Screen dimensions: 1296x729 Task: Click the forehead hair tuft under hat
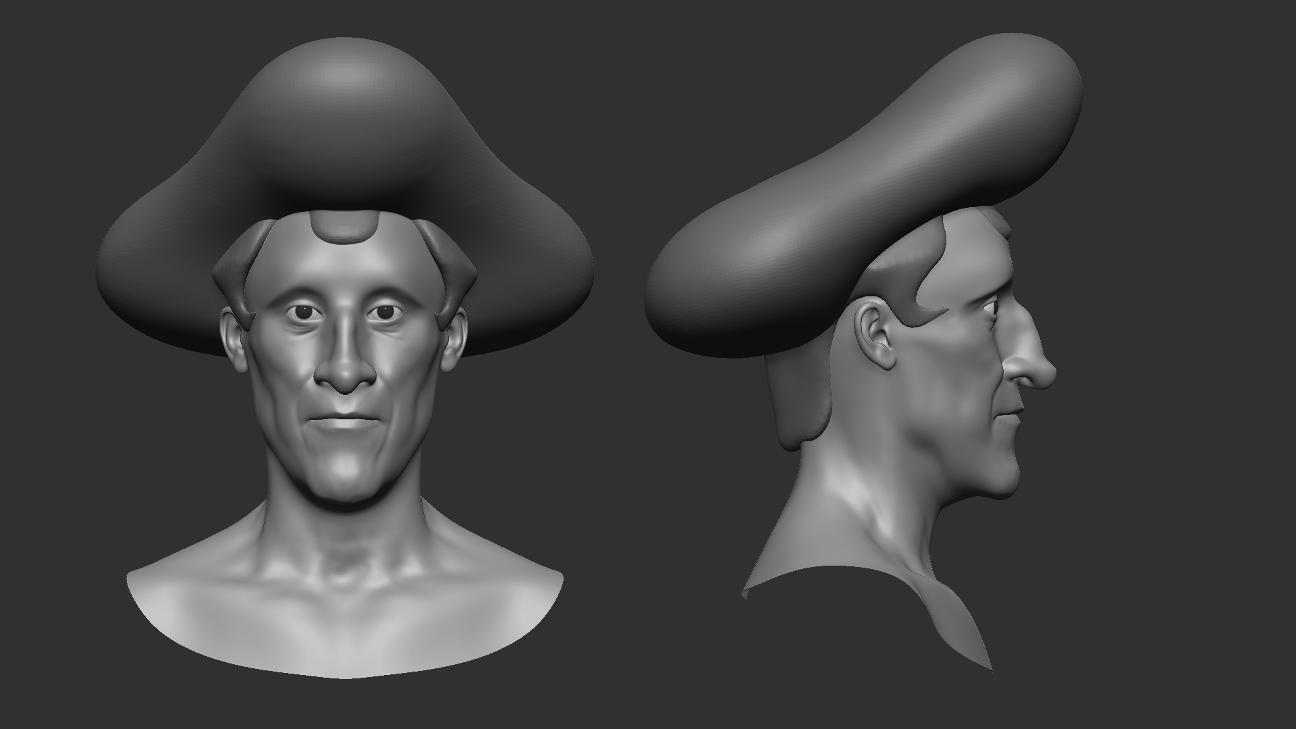pos(344,227)
